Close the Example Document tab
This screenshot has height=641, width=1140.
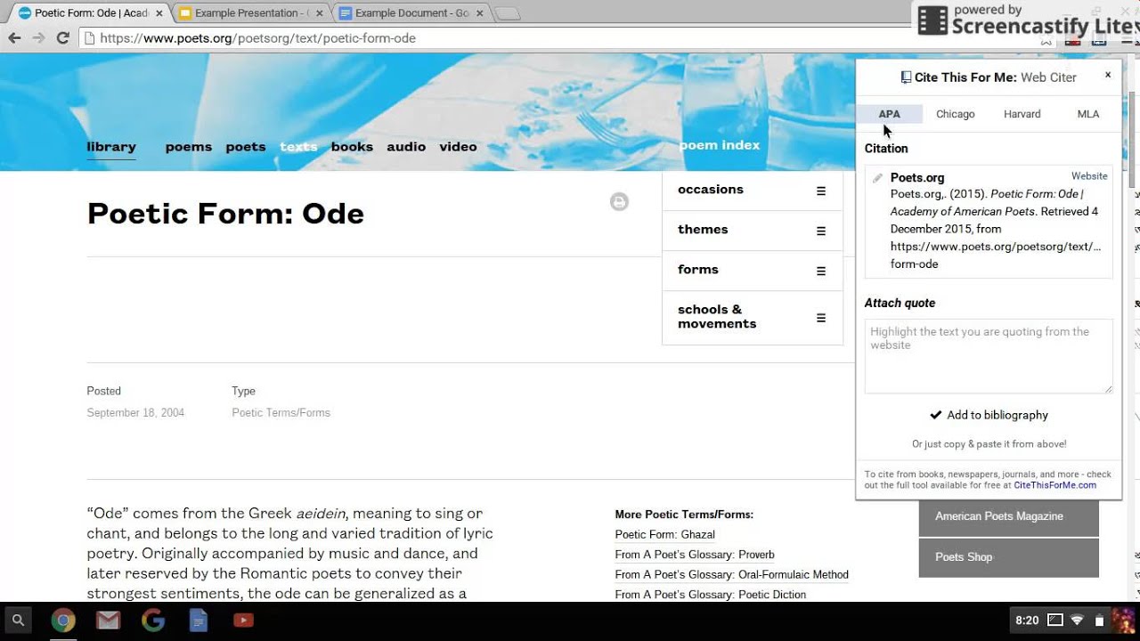coord(480,13)
